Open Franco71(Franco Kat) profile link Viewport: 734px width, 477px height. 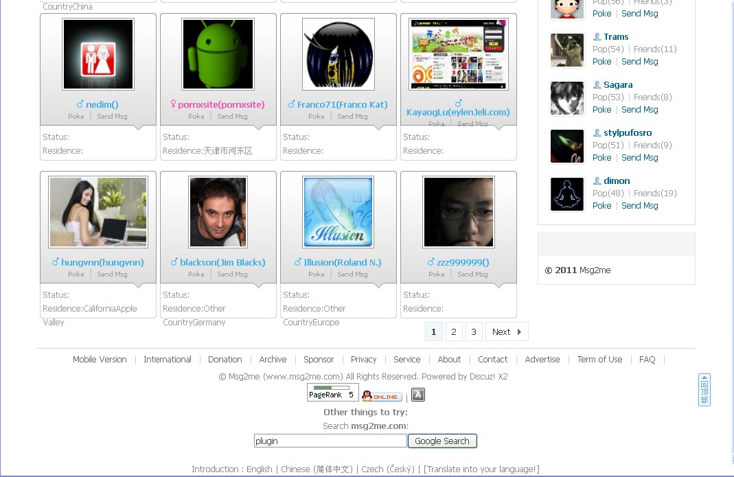(x=342, y=104)
